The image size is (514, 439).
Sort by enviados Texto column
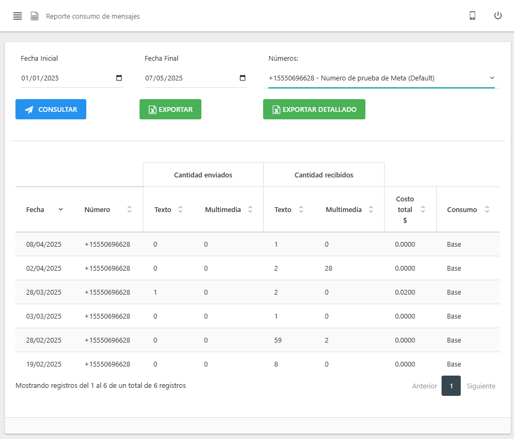[168, 209]
